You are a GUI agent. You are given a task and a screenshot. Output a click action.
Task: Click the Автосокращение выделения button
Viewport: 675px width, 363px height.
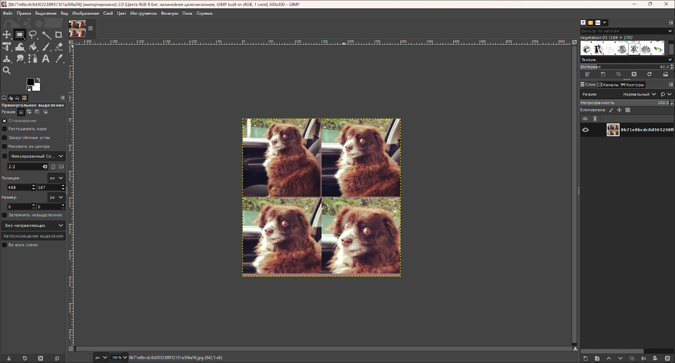pos(33,236)
